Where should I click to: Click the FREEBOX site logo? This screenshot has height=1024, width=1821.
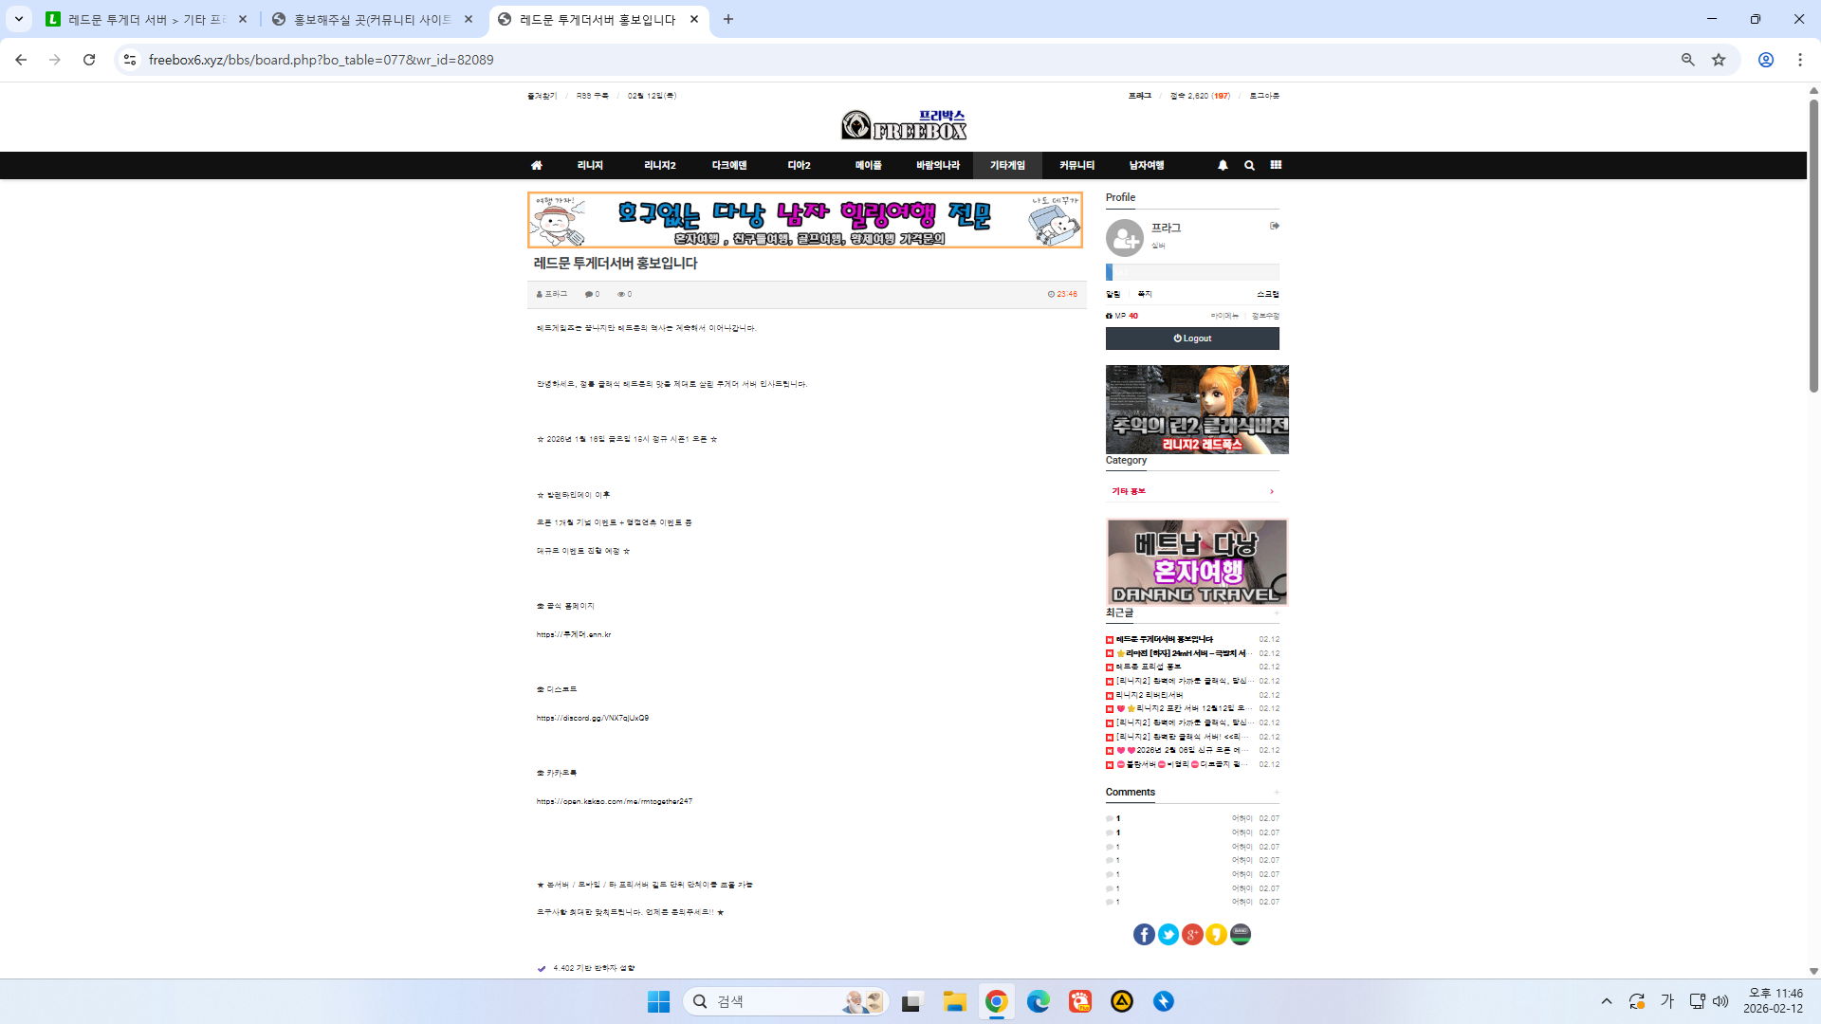[903, 124]
